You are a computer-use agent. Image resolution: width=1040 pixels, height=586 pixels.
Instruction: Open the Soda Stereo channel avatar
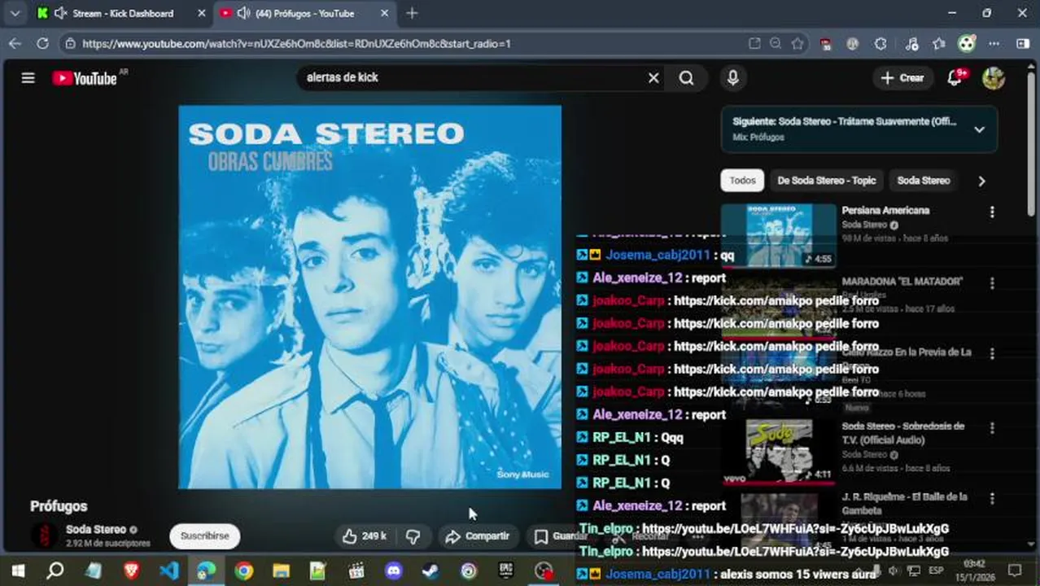(x=44, y=536)
